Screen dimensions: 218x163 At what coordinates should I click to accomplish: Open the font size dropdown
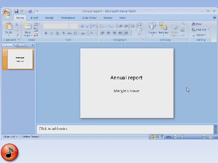point(77,26)
